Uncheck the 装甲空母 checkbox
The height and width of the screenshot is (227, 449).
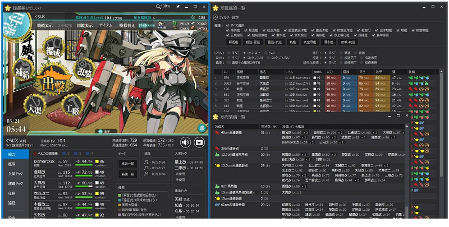[374, 35]
